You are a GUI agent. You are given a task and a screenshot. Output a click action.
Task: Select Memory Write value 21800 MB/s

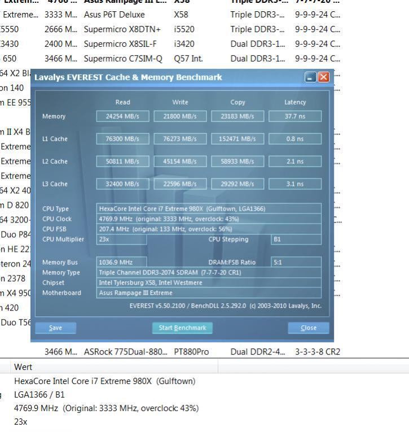(180, 116)
